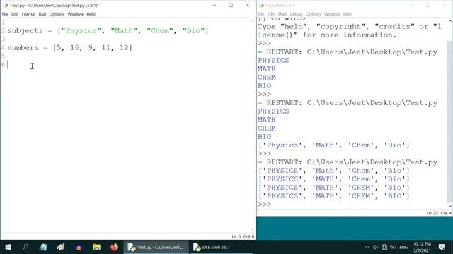Open the pinned notepad-like taskbar app
Screen dimensions: 453x254
[x=43, y=247]
